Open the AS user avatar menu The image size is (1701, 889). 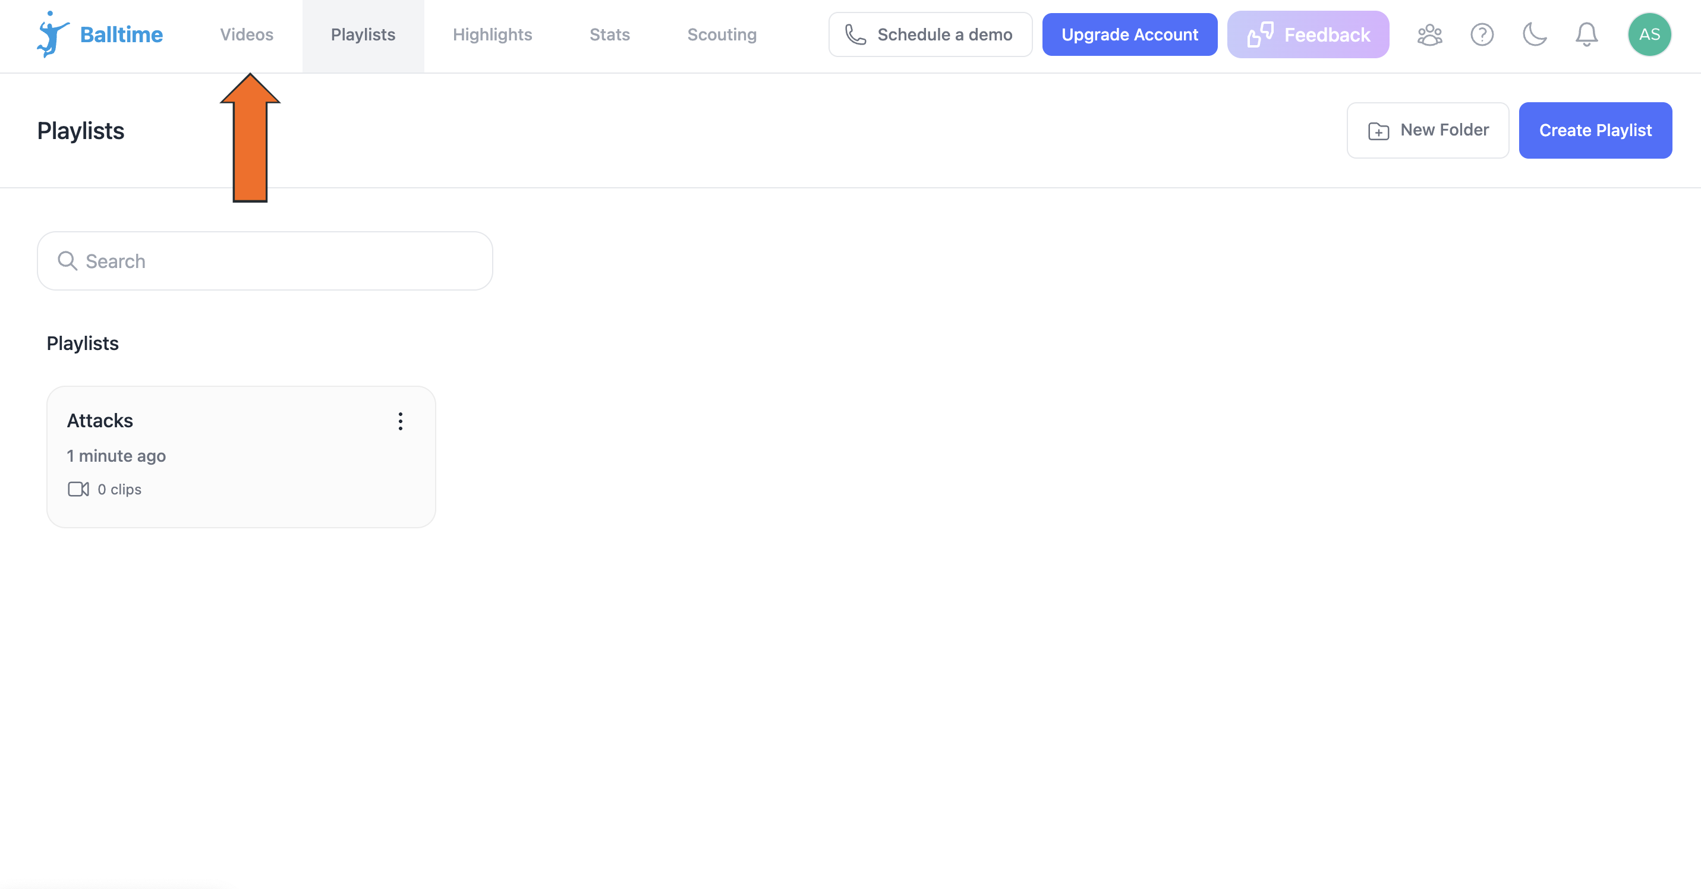[1649, 34]
